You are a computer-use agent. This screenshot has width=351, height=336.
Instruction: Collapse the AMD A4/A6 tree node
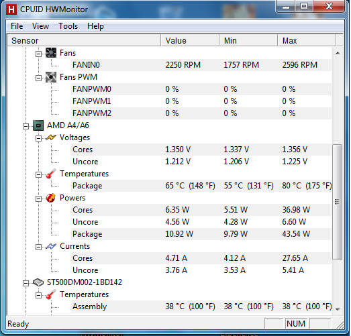pyautogui.click(x=26, y=126)
